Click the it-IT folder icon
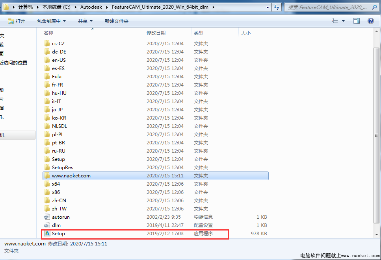The width and height of the screenshot is (381, 260). (x=47, y=101)
